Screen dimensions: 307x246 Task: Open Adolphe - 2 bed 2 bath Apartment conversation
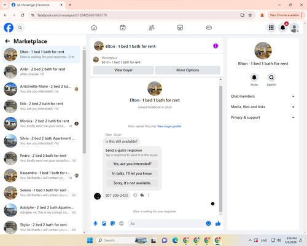click(x=41, y=210)
